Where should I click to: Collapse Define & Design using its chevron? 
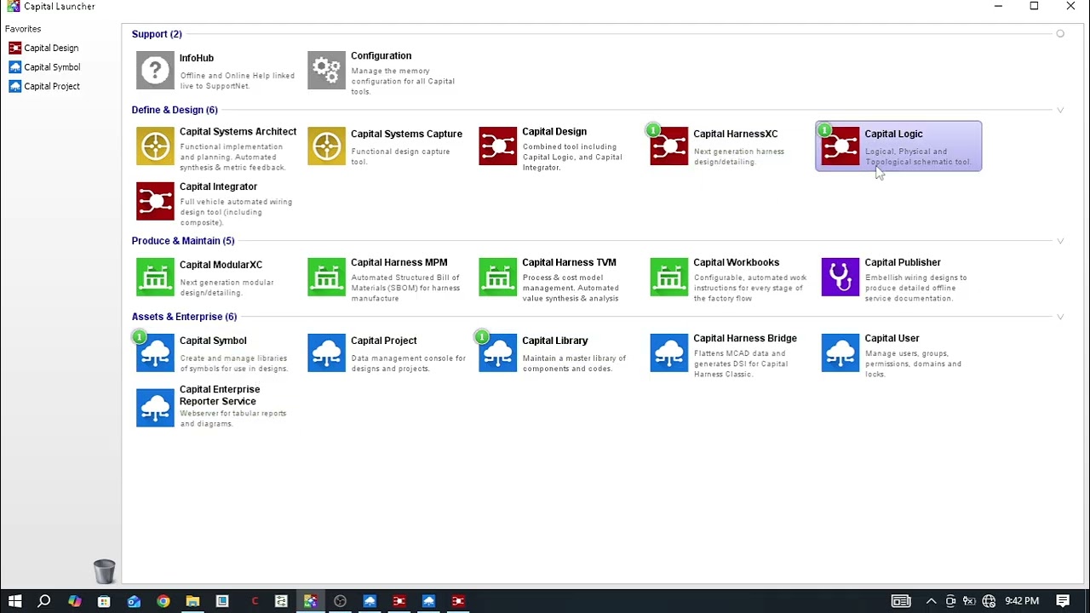1060,110
